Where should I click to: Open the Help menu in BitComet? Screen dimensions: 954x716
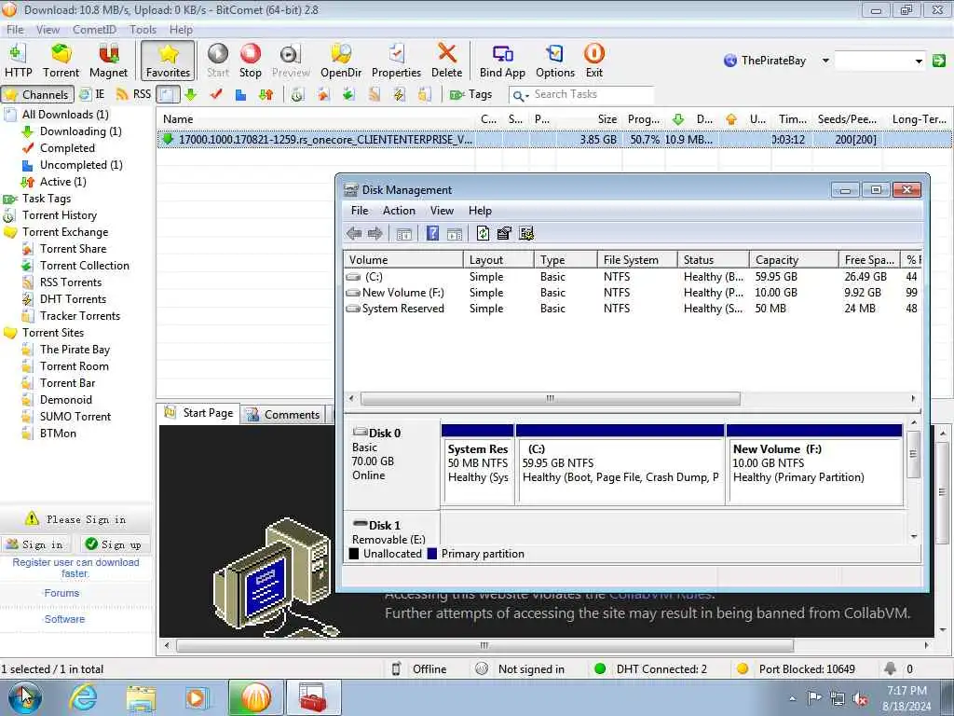click(181, 29)
